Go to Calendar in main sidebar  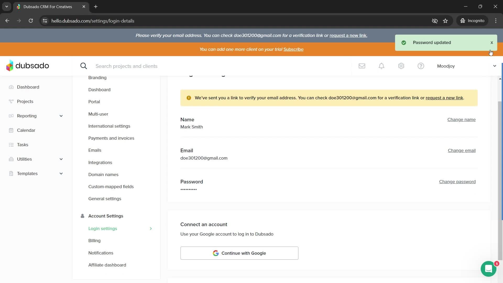(x=26, y=130)
